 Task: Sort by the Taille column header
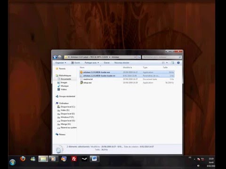coord(165,68)
